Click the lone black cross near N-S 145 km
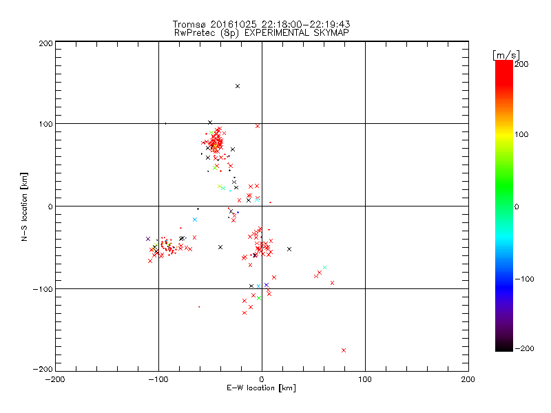Image resolution: width=551 pixels, height=413 pixels. click(x=238, y=86)
